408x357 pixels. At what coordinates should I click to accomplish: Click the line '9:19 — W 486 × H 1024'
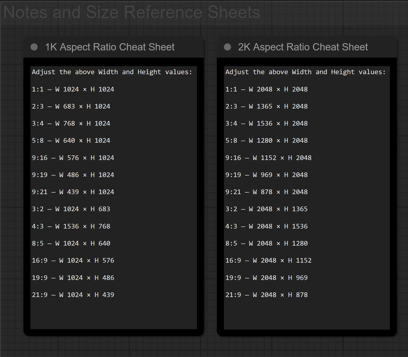(x=73, y=175)
